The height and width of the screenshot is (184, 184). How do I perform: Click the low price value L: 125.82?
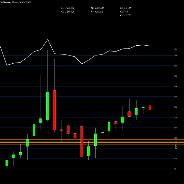pos(97,12)
